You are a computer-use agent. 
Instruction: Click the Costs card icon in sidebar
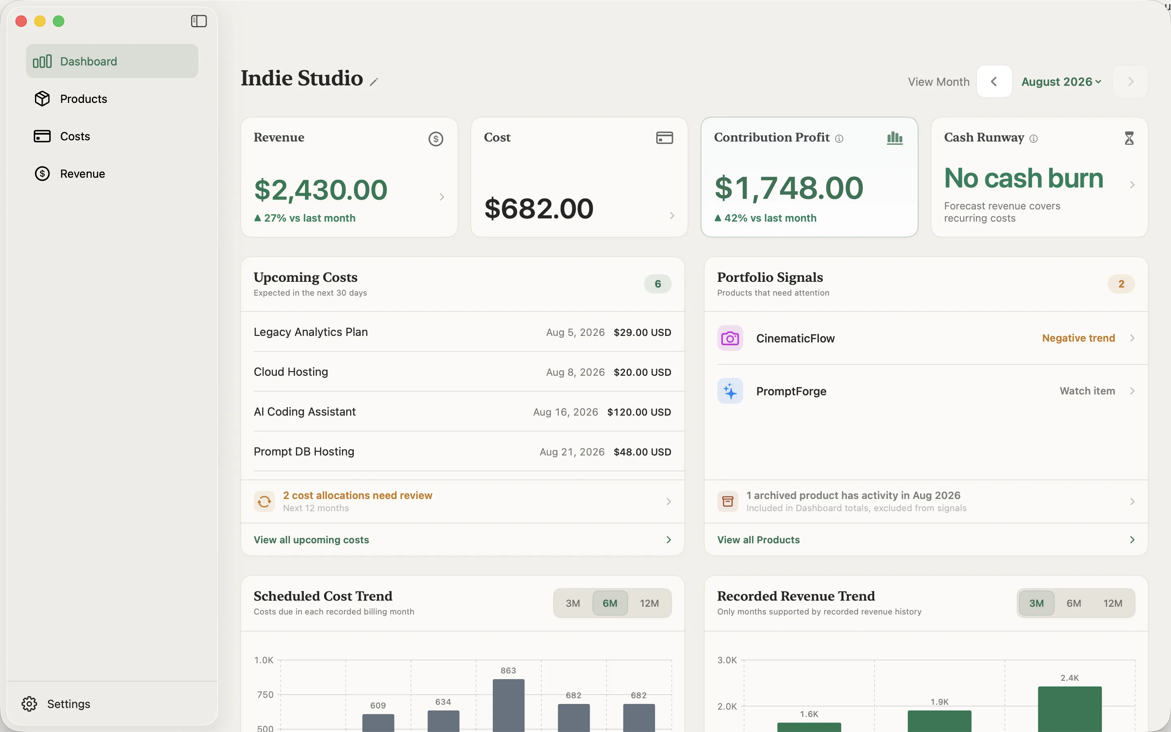click(x=42, y=137)
